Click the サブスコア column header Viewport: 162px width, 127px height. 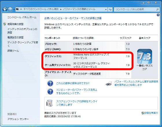[126, 38]
